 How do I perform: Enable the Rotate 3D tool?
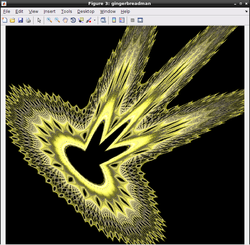coord(73,20)
